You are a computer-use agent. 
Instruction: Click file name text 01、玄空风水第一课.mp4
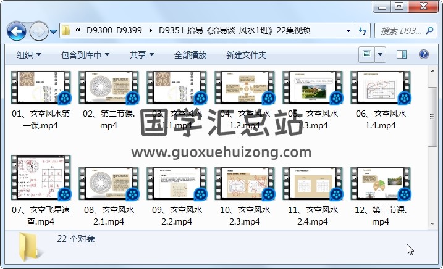[41, 120]
